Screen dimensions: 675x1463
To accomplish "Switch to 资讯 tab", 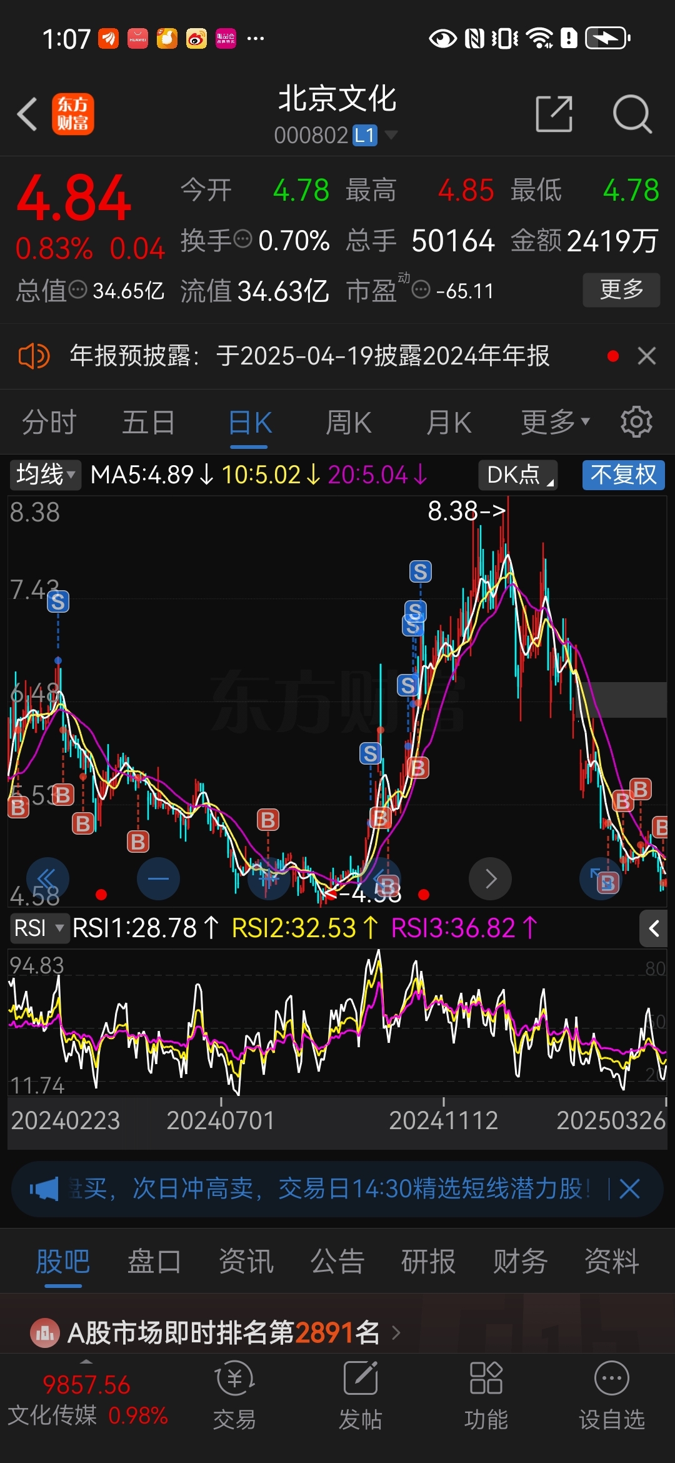I will click(x=246, y=1261).
